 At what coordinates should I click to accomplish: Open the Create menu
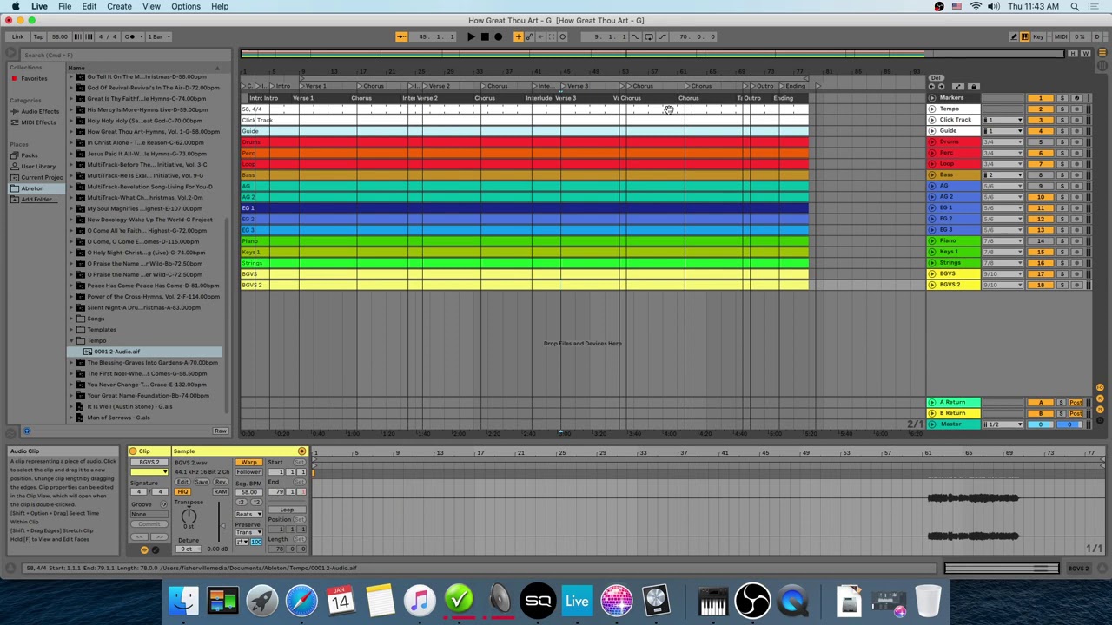[x=119, y=6]
